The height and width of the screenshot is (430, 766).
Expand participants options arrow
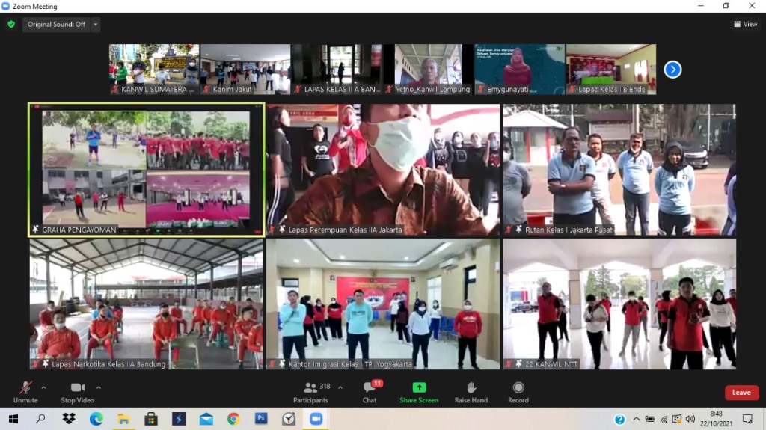340,387
